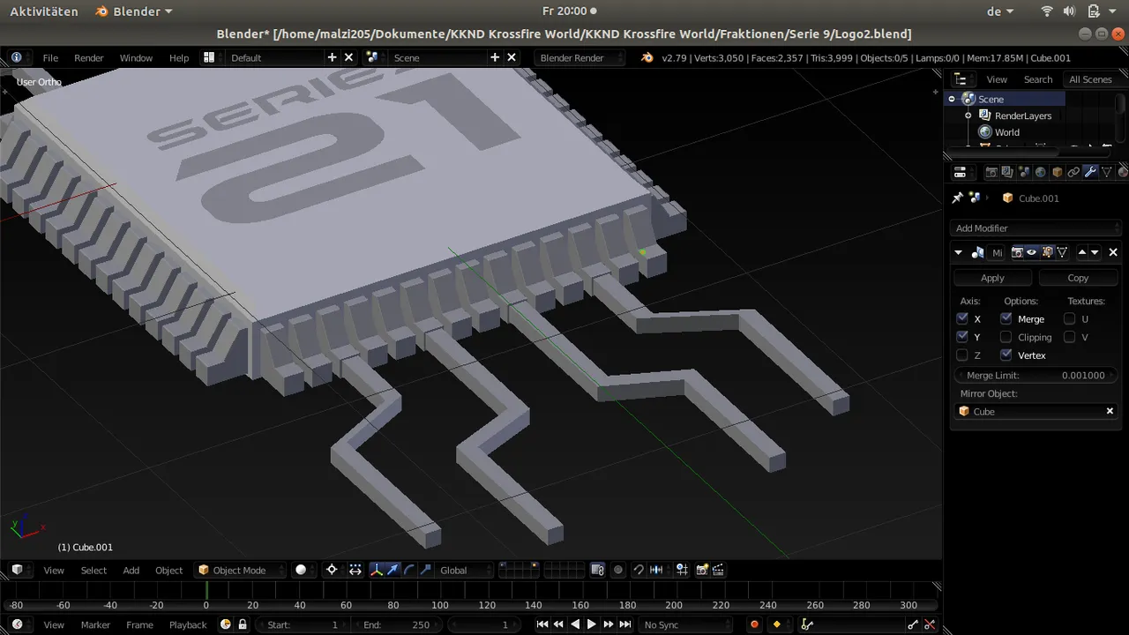This screenshot has height=635, width=1129.
Task: Click the snap magnet icon
Action: pos(639,570)
